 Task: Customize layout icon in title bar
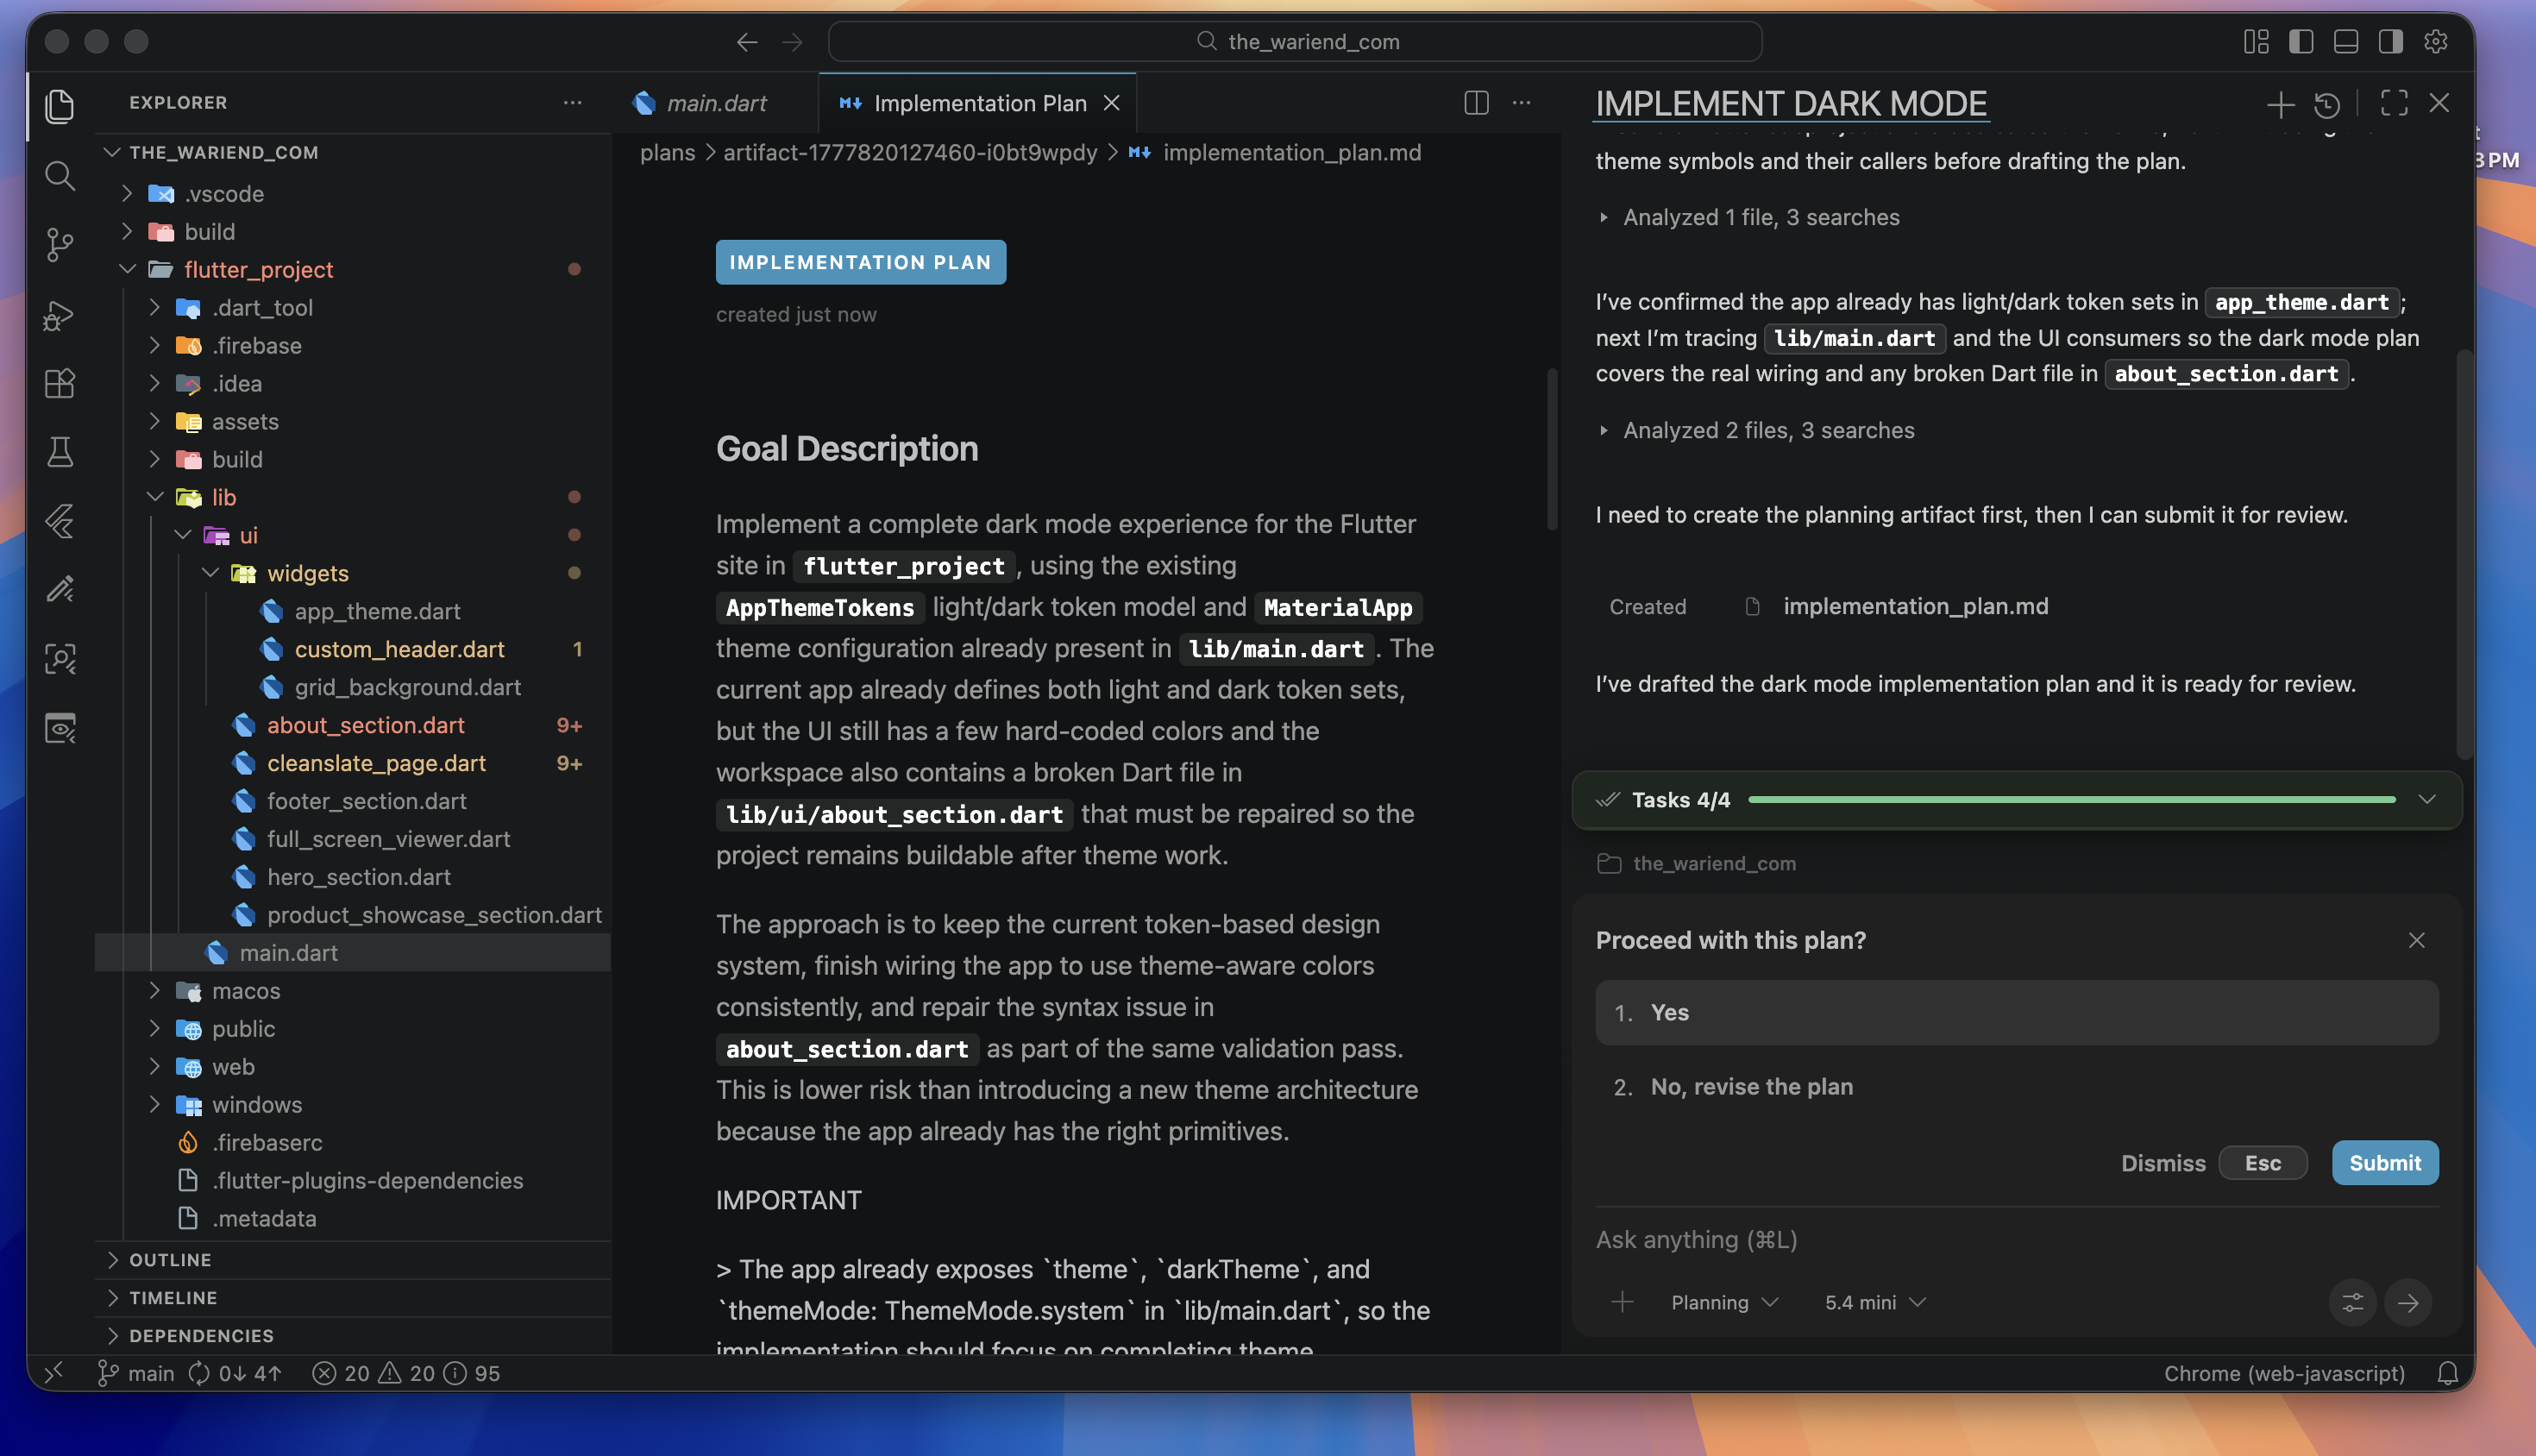[x=2256, y=42]
